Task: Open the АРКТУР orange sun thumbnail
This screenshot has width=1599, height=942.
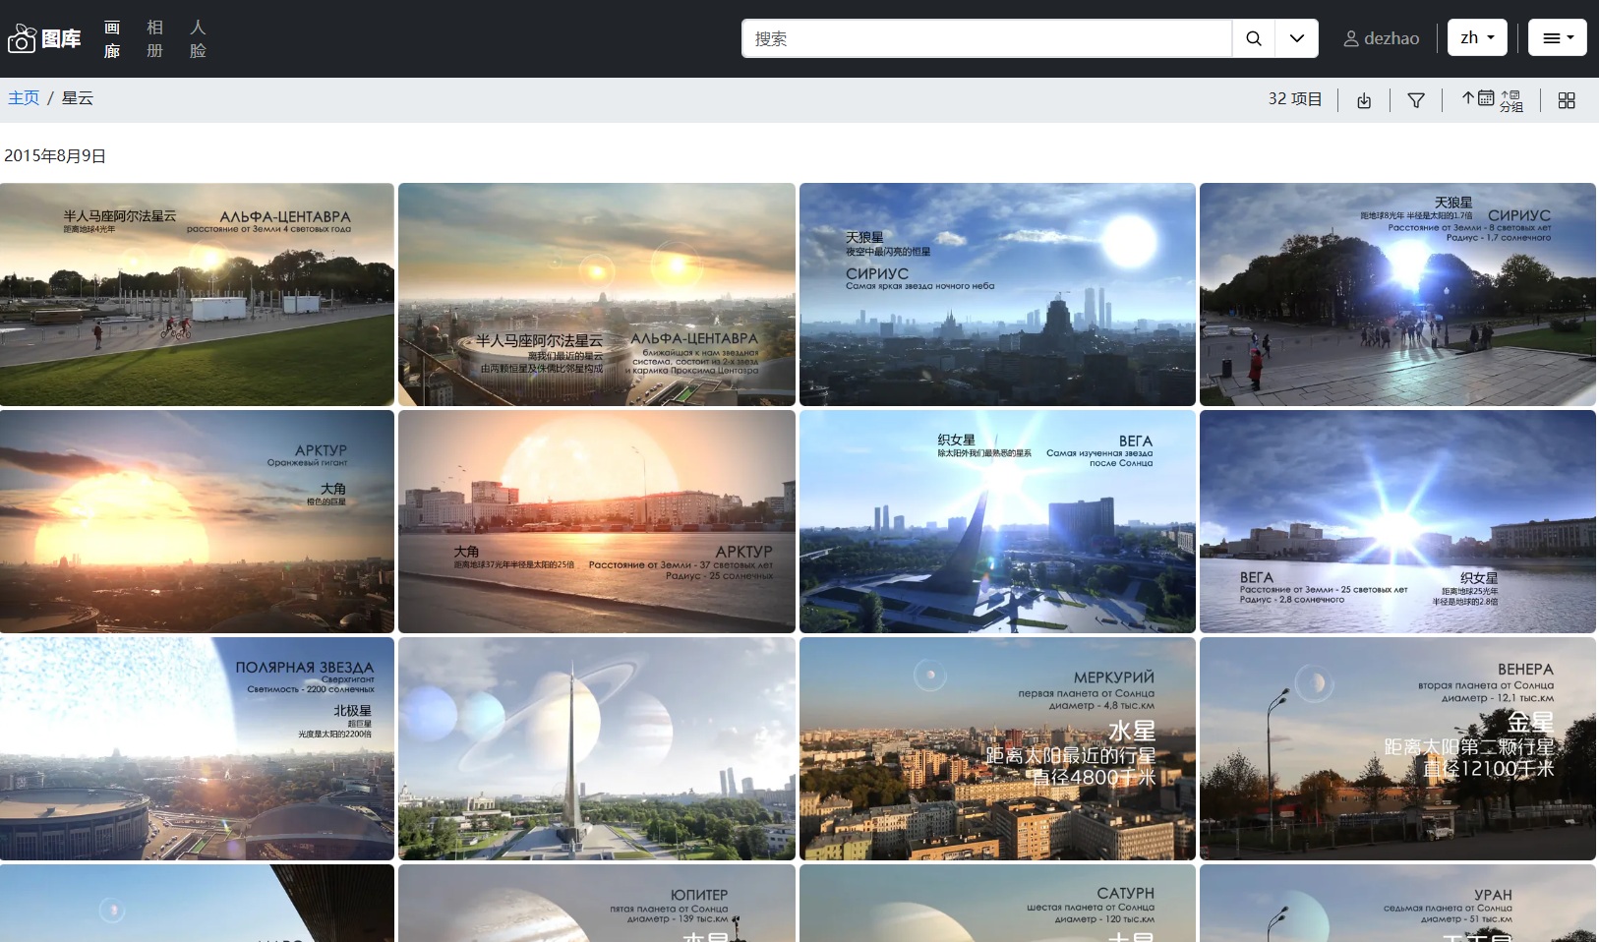Action: coord(197,521)
